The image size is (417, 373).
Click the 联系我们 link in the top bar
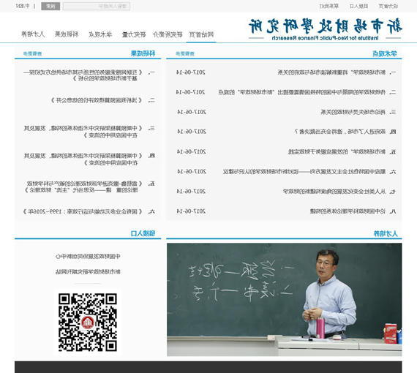(329, 6)
